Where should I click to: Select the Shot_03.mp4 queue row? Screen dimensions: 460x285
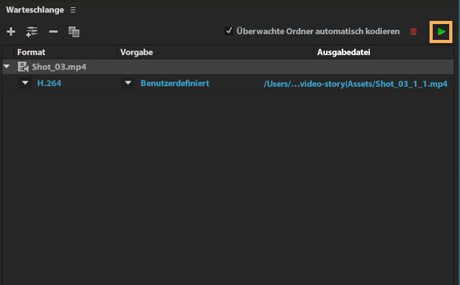pyautogui.click(x=254, y=66)
